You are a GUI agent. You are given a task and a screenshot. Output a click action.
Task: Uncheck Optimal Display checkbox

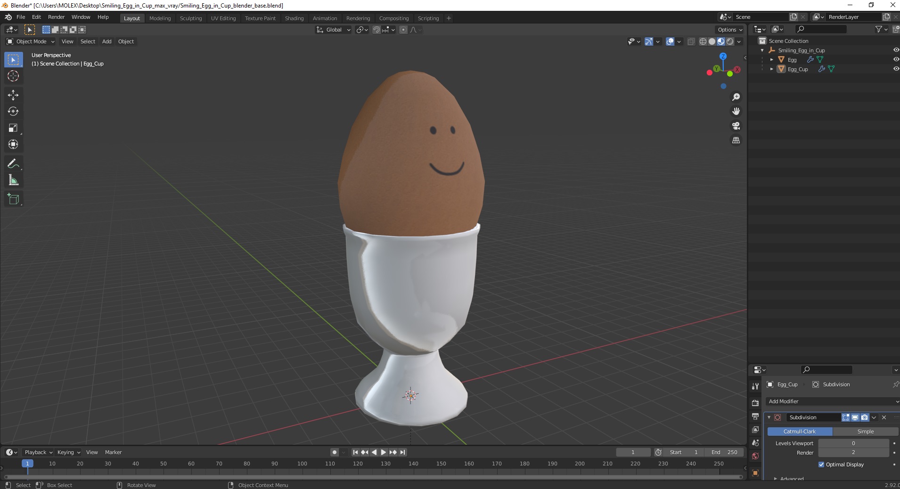pyautogui.click(x=821, y=465)
